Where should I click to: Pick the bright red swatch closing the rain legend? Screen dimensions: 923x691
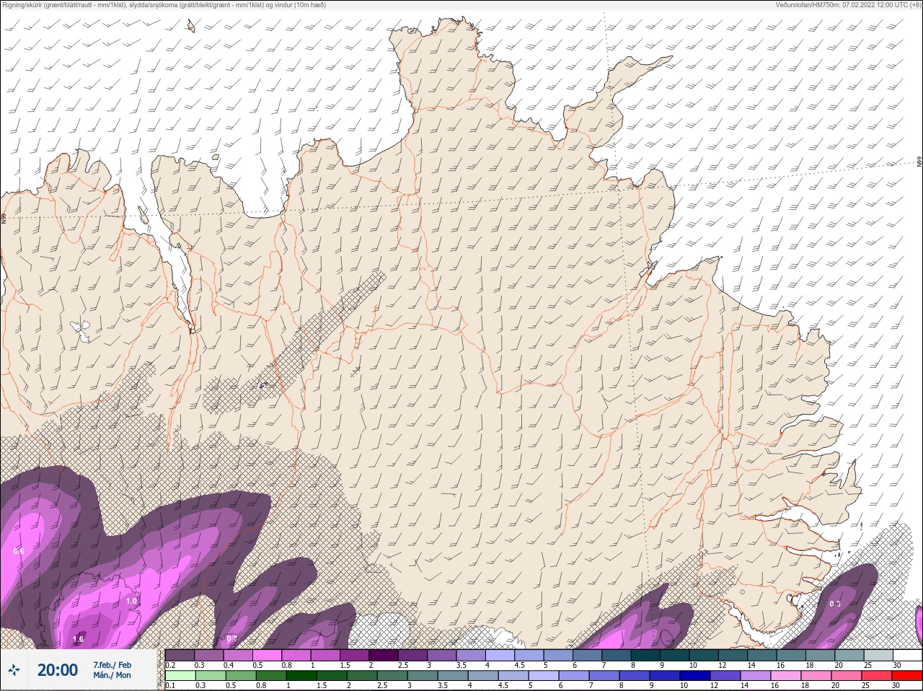[x=907, y=676]
